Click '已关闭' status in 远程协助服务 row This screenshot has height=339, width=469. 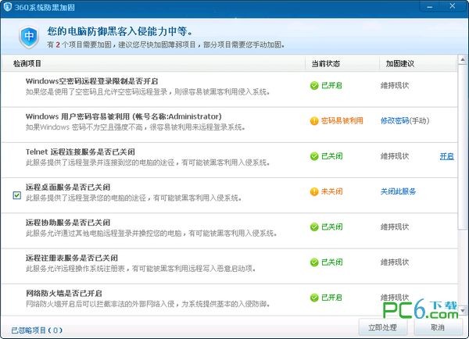pyautogui.click(x=331, y=227)
